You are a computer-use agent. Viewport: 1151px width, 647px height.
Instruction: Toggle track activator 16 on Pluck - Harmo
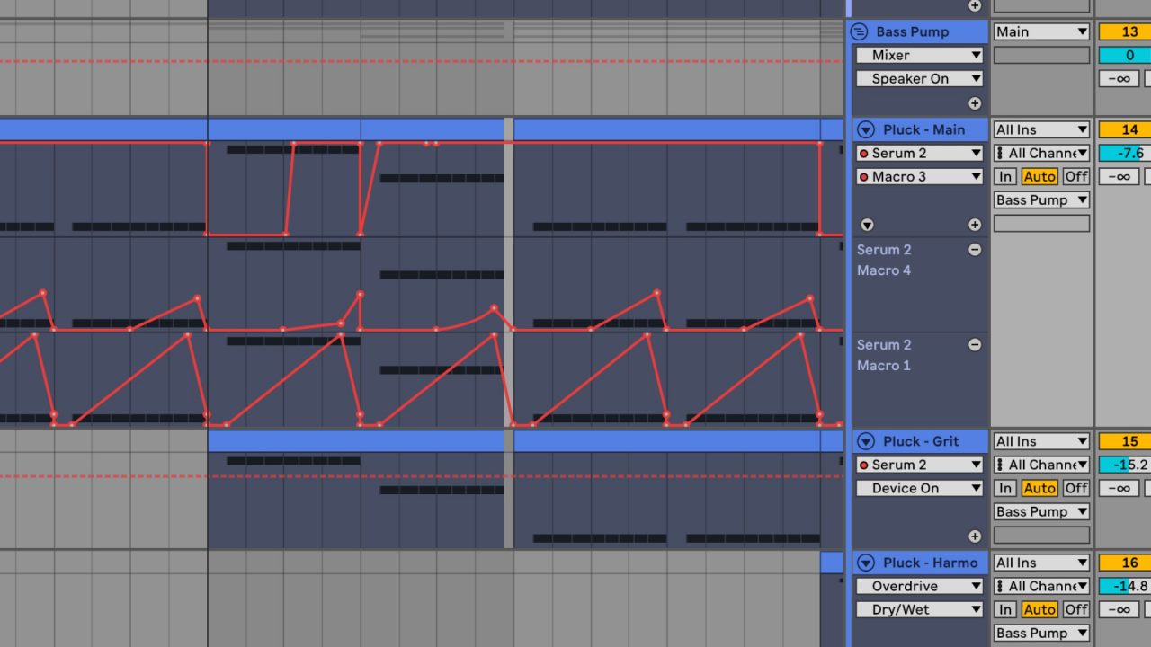tap(1129, 563)
